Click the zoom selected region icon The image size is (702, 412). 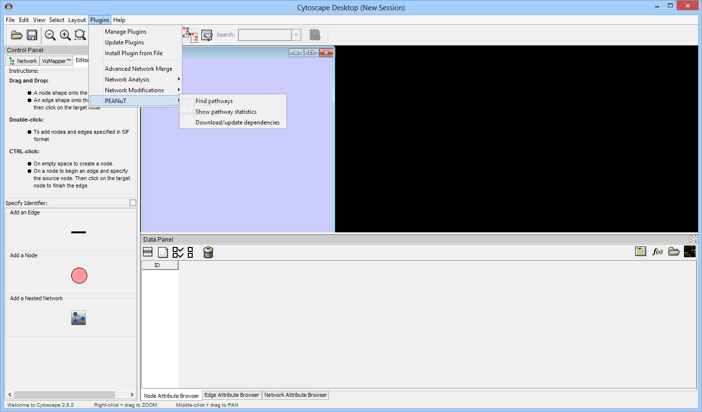(80, 35)
